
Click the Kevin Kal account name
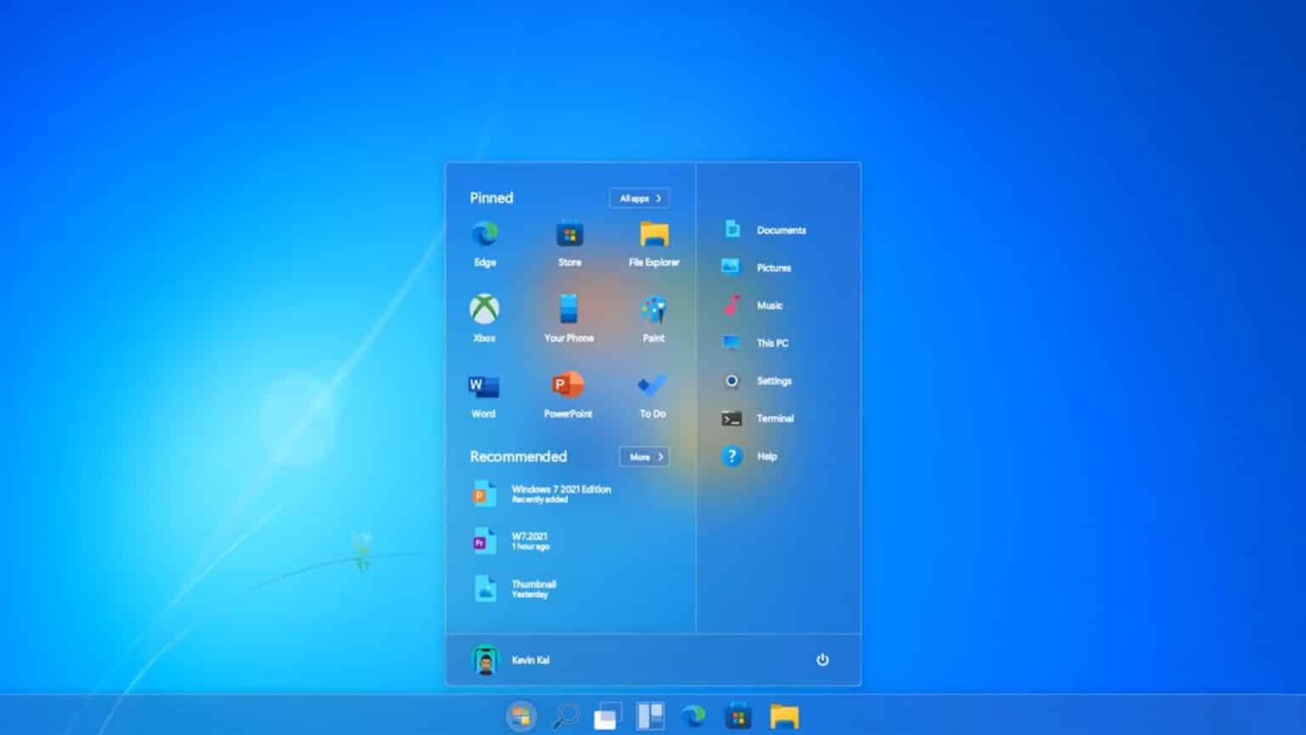pyautogui.click(x=529, y=660)
